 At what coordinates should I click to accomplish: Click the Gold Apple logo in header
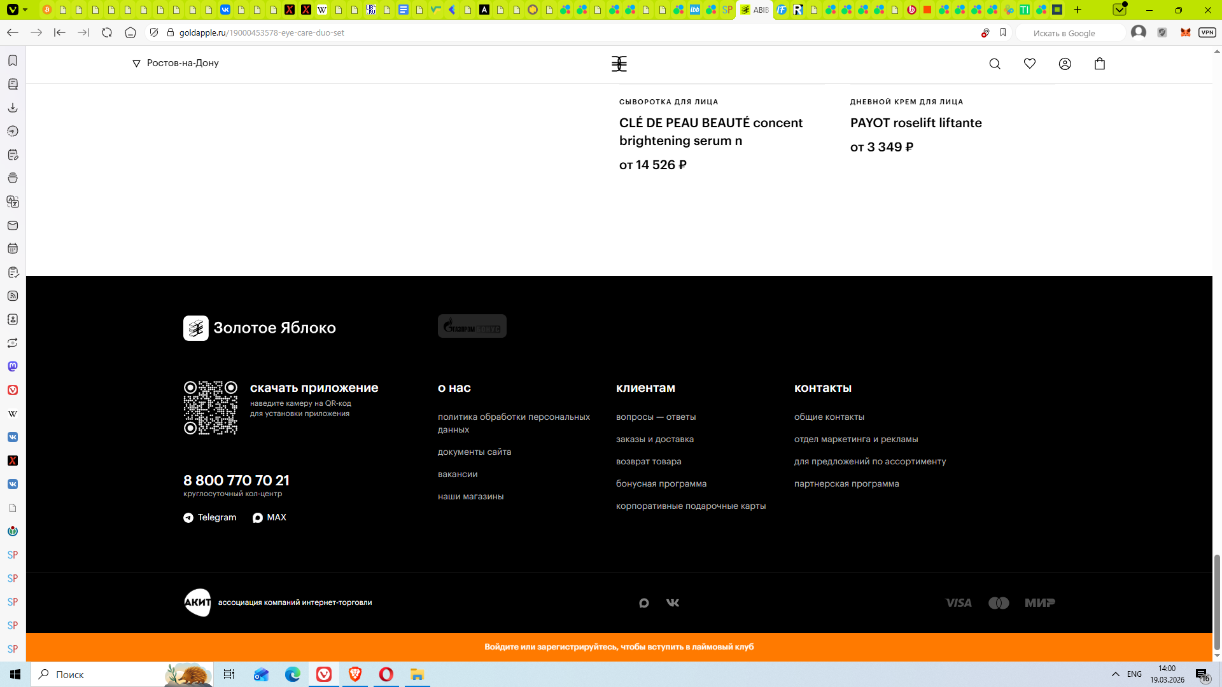(x=619, y=64)
